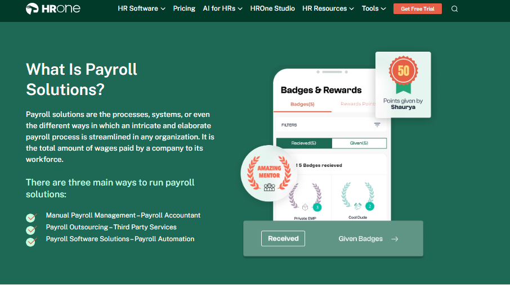Click the Given Badges link
The image size is (510, 285).
pos(360,239)
